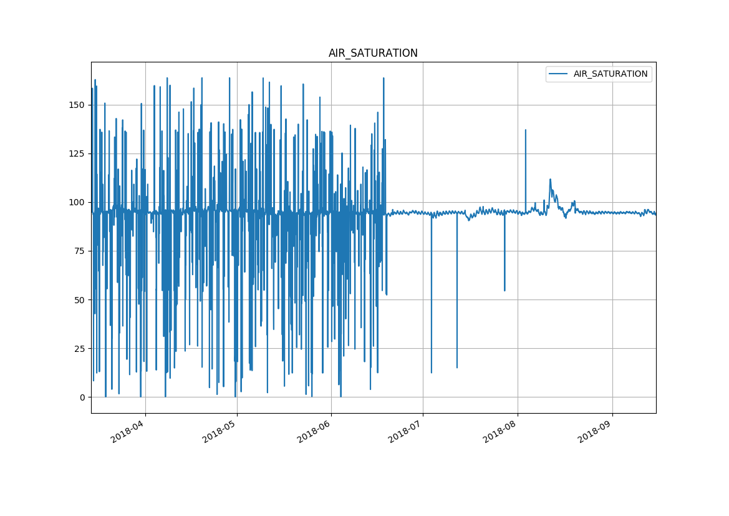The width and height of the screenshot is (729, 516).
Task: Click the mid-August bump peak in the line
Action: 550,180
